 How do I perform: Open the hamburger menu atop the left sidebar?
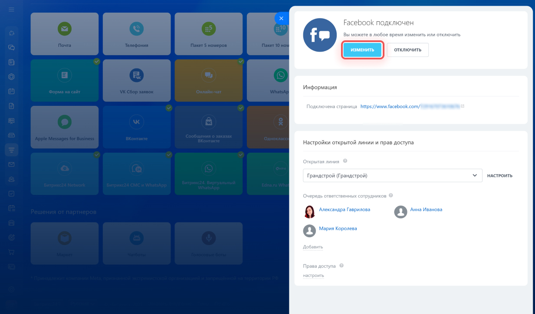(11, 10)
